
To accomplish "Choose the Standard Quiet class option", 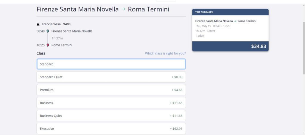I will [x=111, y=77].
